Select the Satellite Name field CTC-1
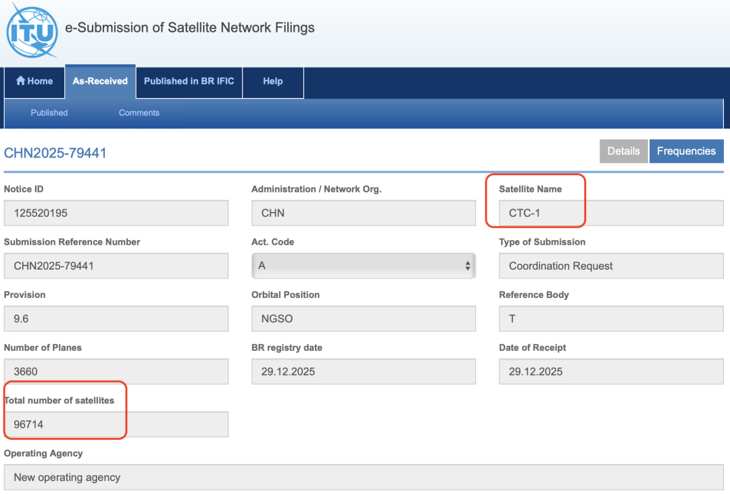The width and height of the screenshot is (730, 494). [610, 213]
